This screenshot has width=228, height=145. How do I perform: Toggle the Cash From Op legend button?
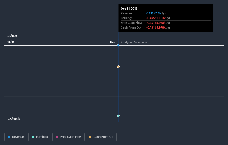coord(101,137)
